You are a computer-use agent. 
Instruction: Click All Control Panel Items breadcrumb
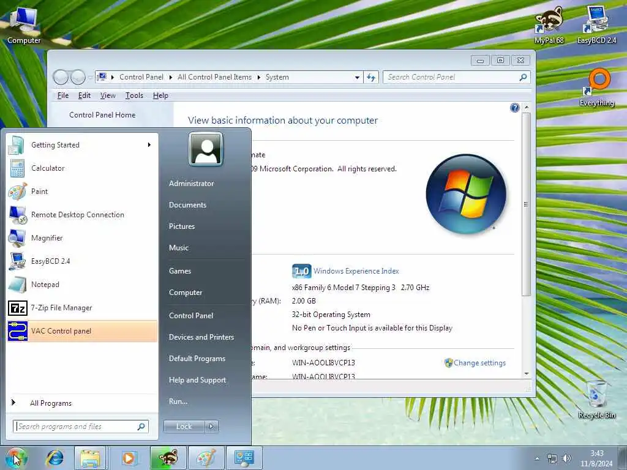(x=215, y=77)
